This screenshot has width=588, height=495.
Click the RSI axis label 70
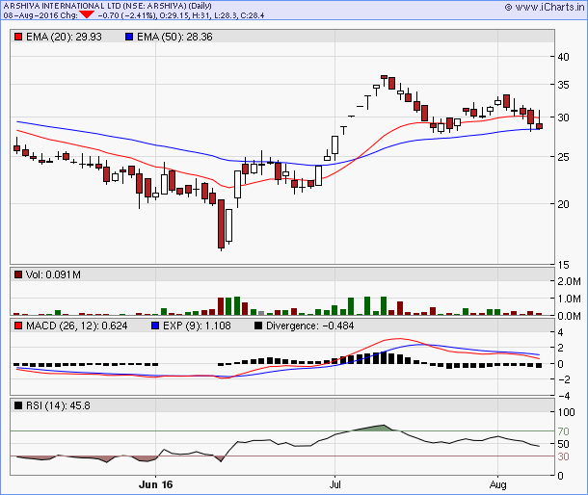563,431
